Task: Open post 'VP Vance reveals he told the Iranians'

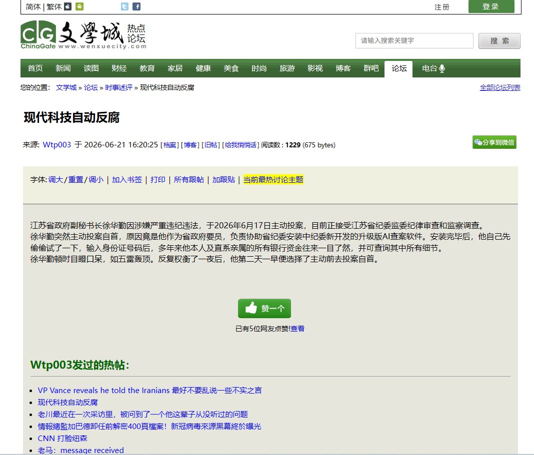Action: coord(149,391)
